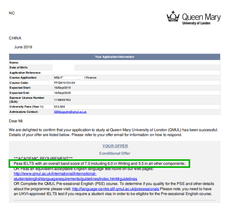Image resolution: width=229 pixels, height=203 pixels.
Task: Click the June 2019 date text
Action: coord(23,47)
